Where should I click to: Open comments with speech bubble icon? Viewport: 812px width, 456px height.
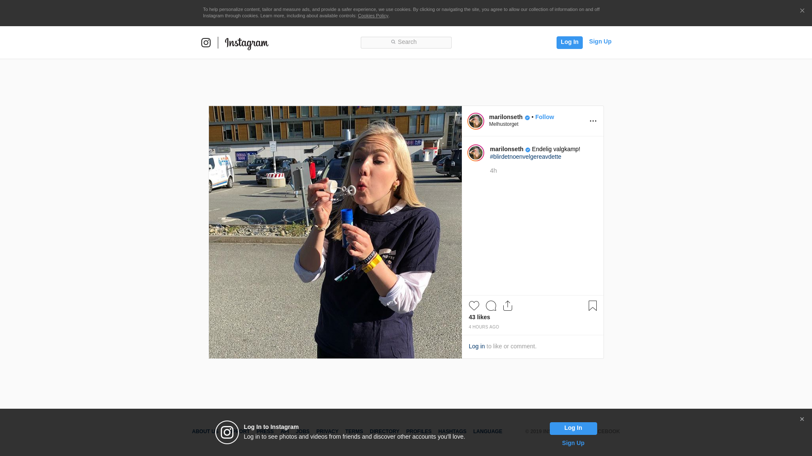491,306
